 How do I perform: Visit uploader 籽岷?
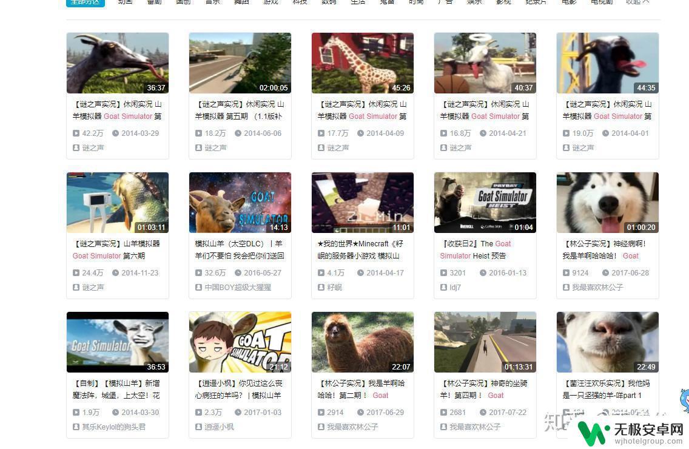coord(335,288)
